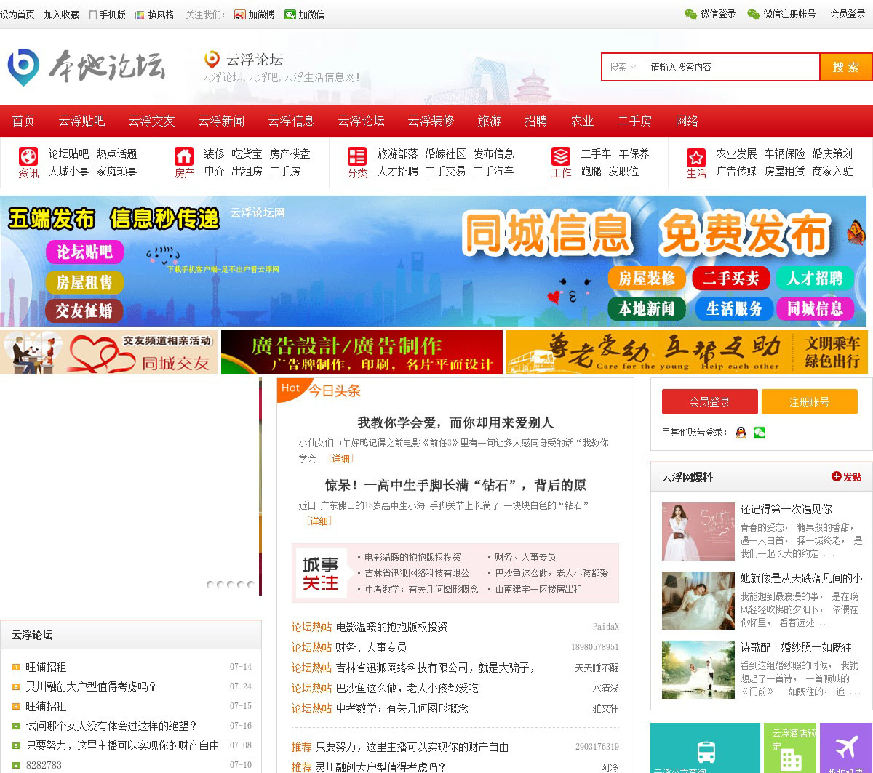Screen dimensions: 873x773
Task: Open 云浮交友 in the navigation bar
Action: tap(151, 121)
